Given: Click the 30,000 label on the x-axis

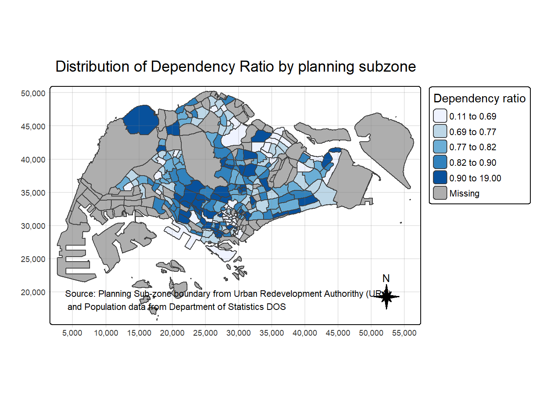Looking at the screenshot, I should tap(239, 333).
